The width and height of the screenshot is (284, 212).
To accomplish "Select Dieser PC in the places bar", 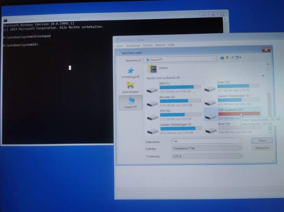I will tap(130, 103).
